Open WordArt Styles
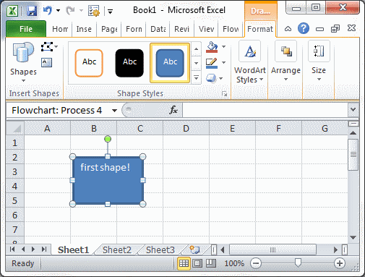 click(250, 62)
